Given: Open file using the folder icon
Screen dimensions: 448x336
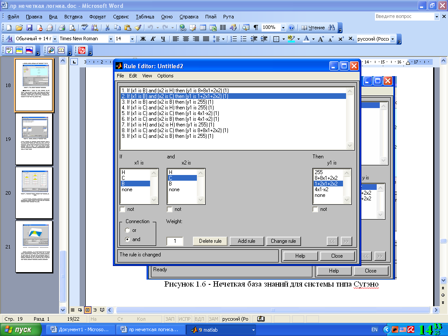Looking at the screenshot, I should point(19,28).
